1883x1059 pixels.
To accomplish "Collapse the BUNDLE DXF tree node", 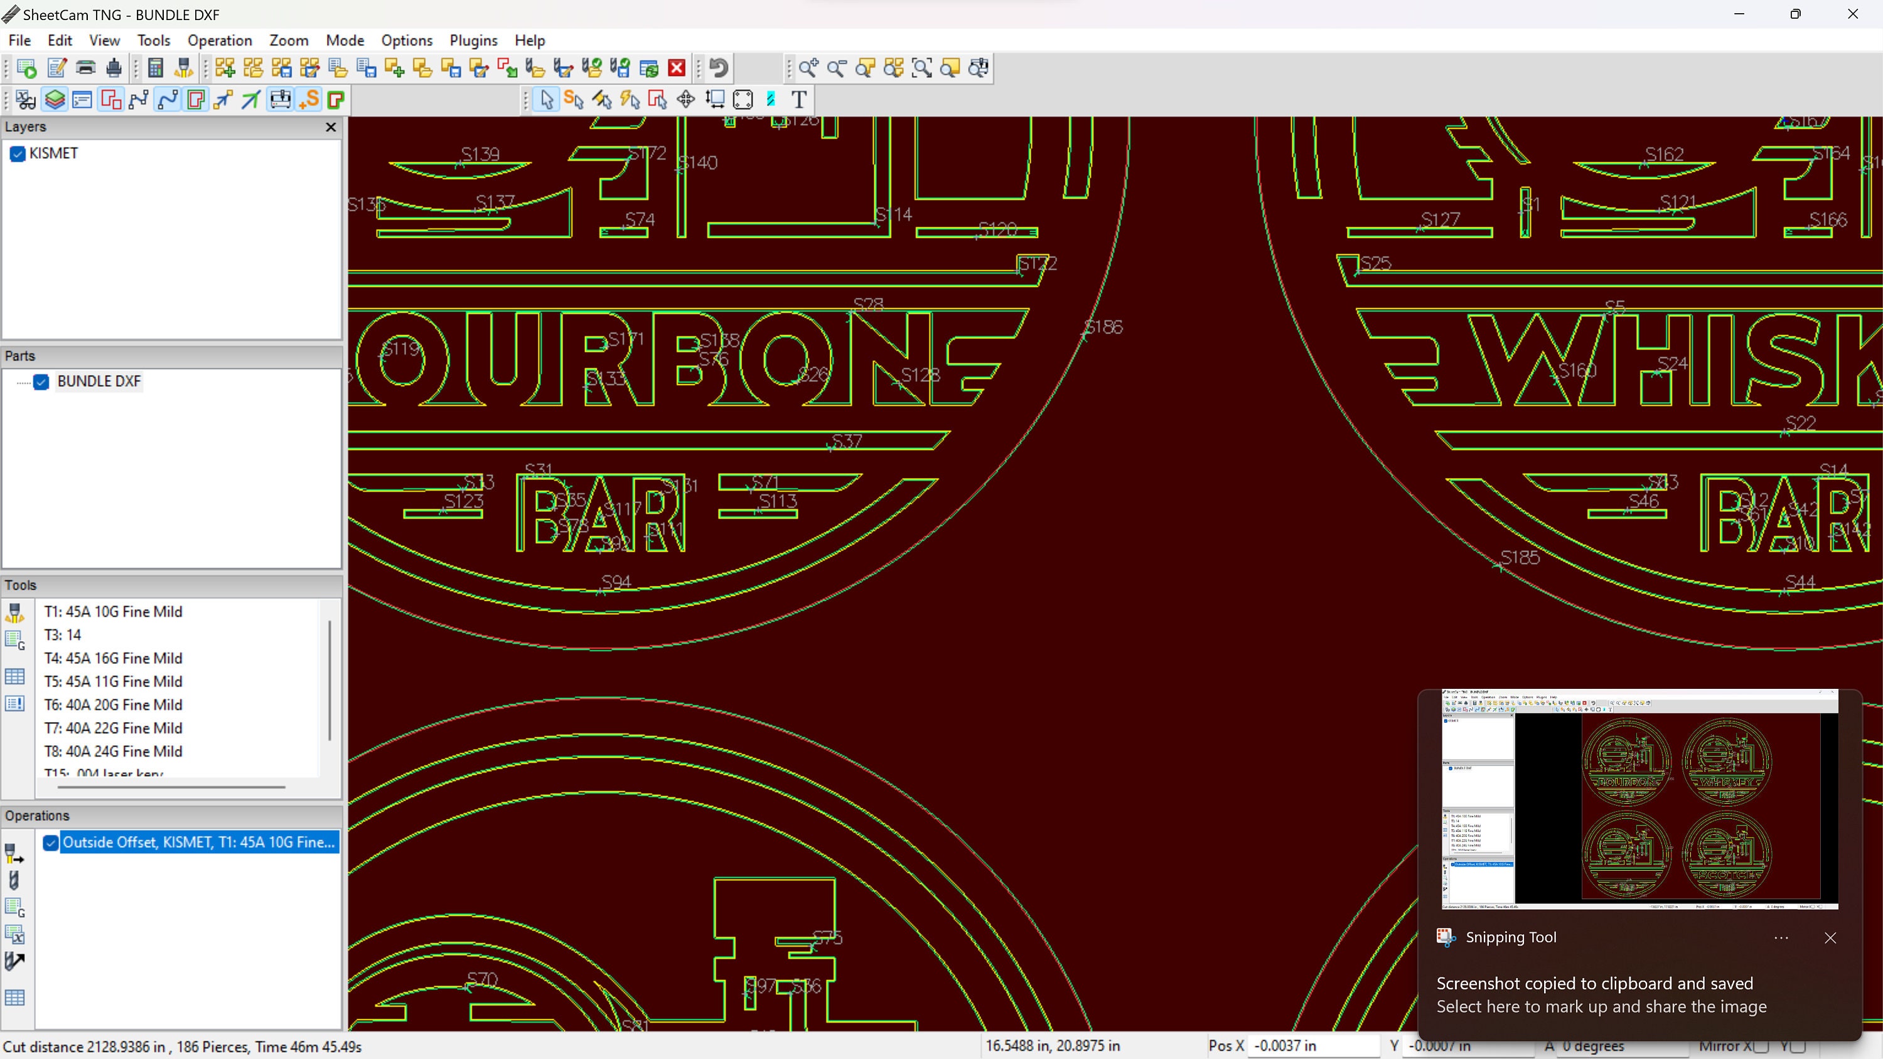I will click(x=21, y=381).
